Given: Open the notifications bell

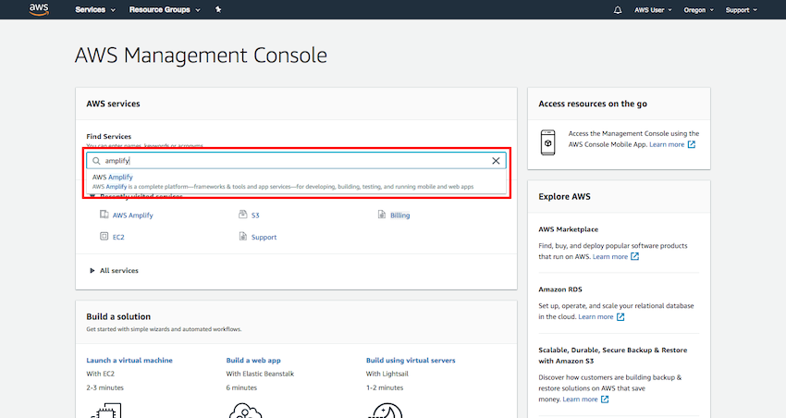Looking at the screenshot, I should (618, 10).
